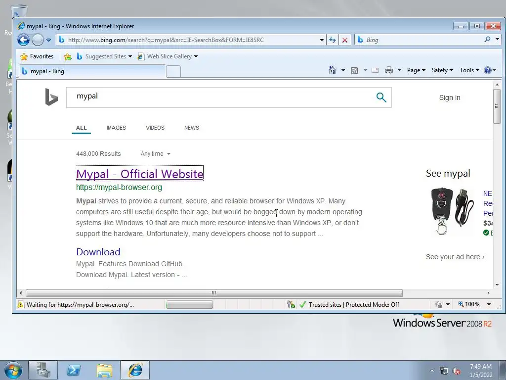The width and height of the screenshot is (506, 380).
Task: Expand the zoom level dropdown arrow
Action: (x=489, y=304)
